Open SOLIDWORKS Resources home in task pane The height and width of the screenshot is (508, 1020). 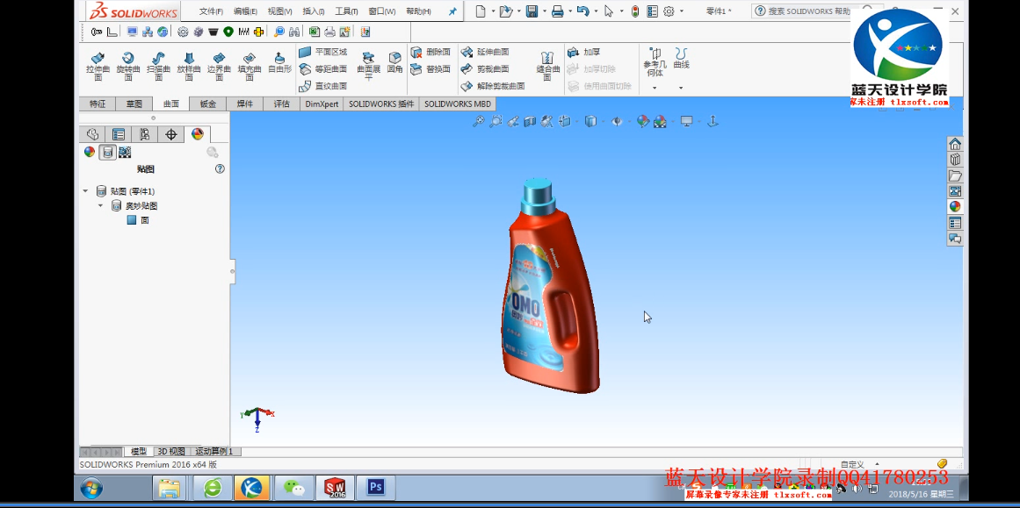pyautogui.click(x=955, y=144)
